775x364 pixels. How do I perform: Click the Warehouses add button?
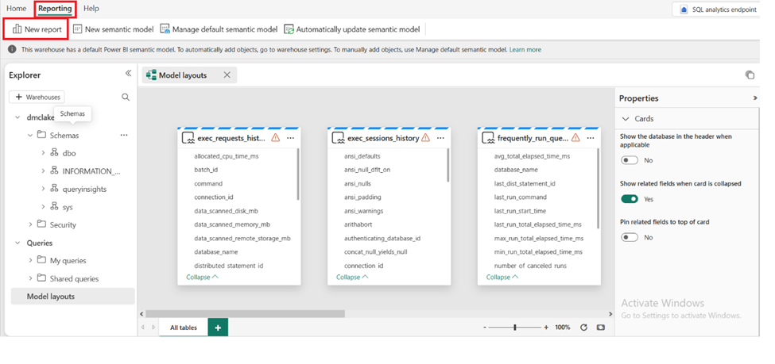(37, 98)
